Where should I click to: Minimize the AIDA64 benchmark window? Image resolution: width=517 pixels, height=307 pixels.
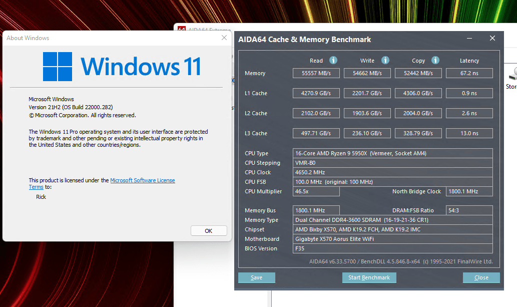coord(469,39)
